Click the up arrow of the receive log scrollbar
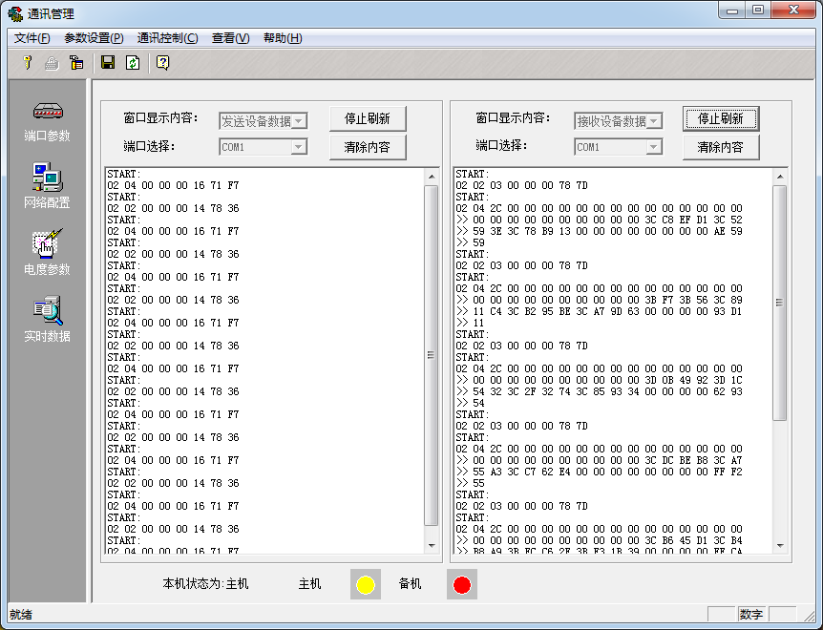This screenshot has height=630, width=823. tap(780, 177)
